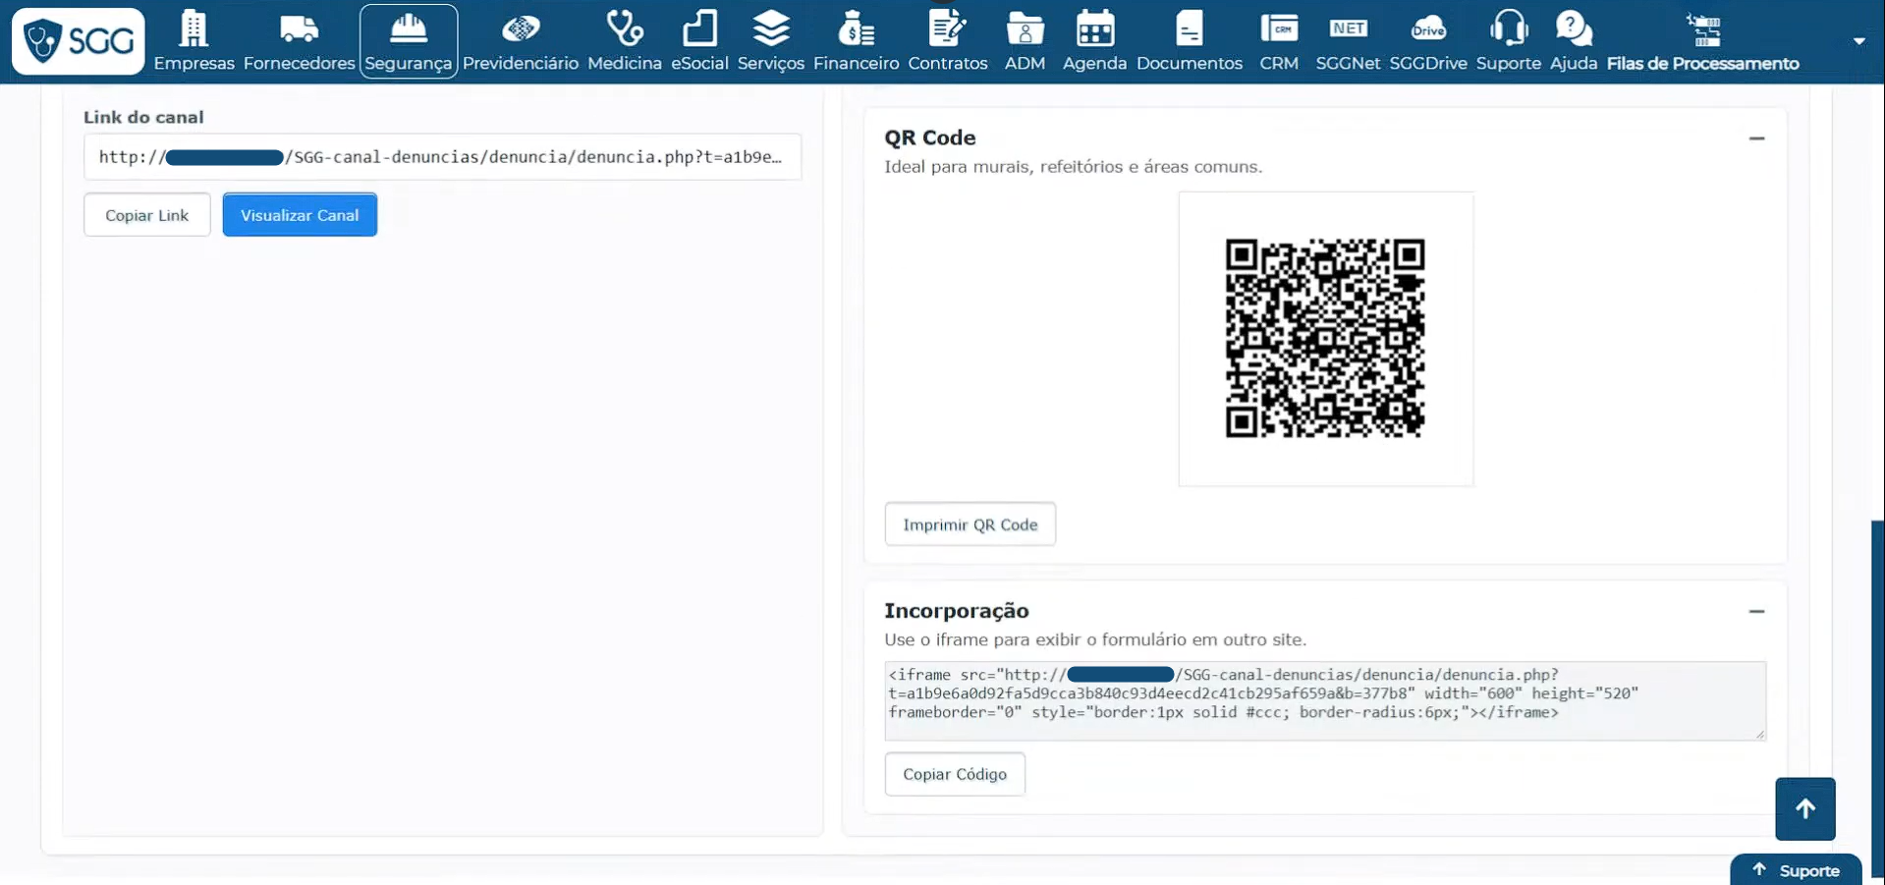Expand the top-right user dropdown arrow
The width and height of the screenshot is (1885, 885).
click(x=1858, y=41)
